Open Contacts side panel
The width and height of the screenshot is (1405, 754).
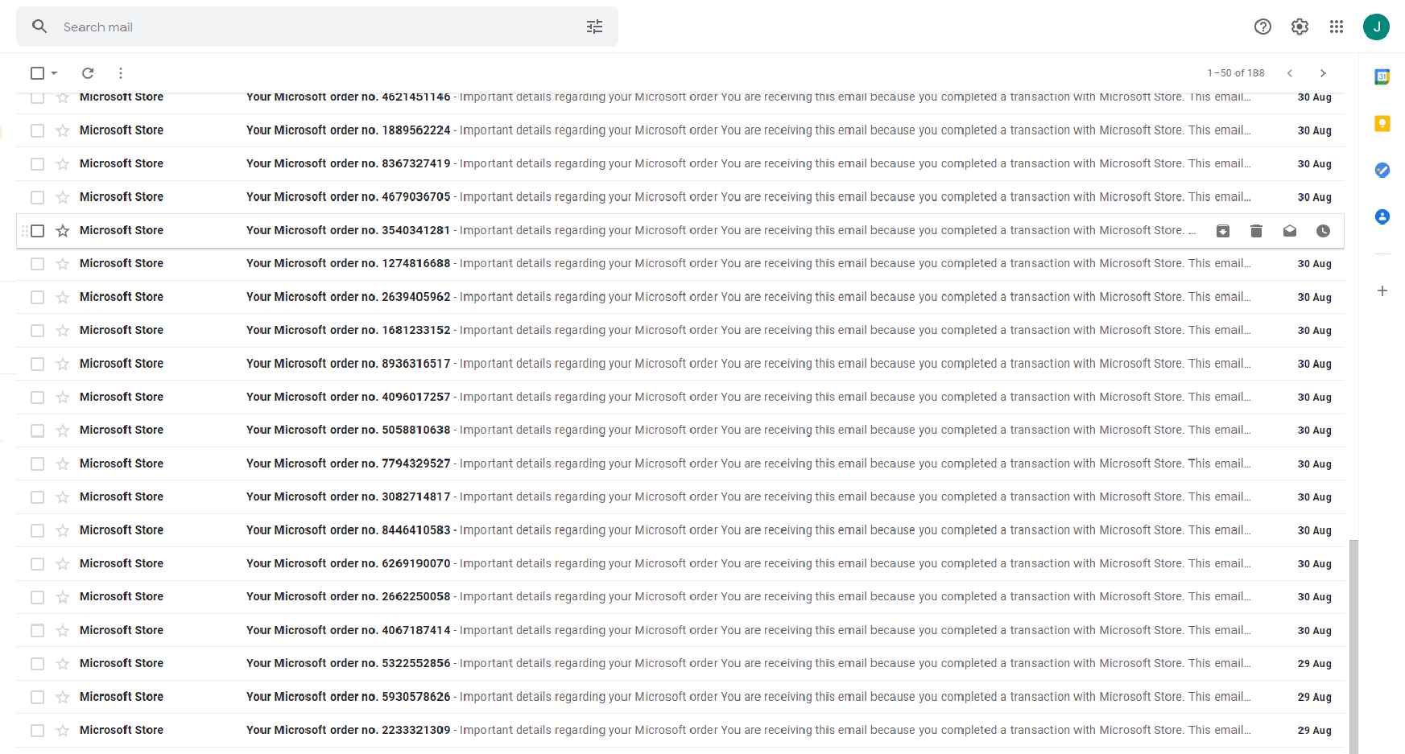(x=1382, y=216)
